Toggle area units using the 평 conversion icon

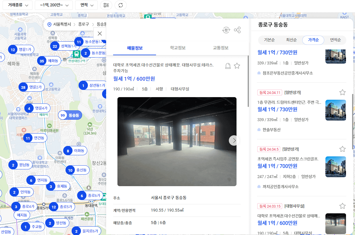tap(226, 30)
